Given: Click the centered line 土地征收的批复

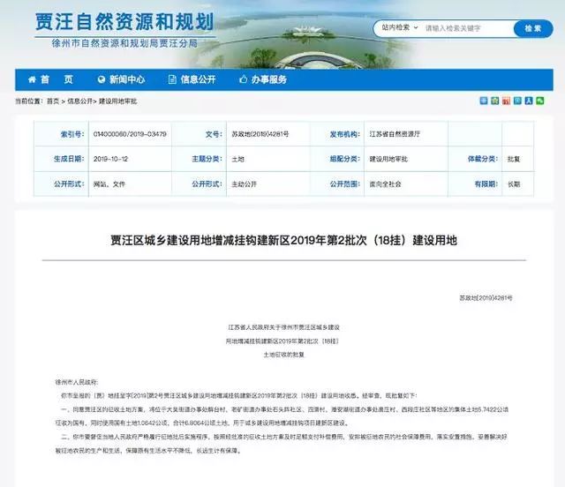Looking at the screenshot, I should point(284,355).
